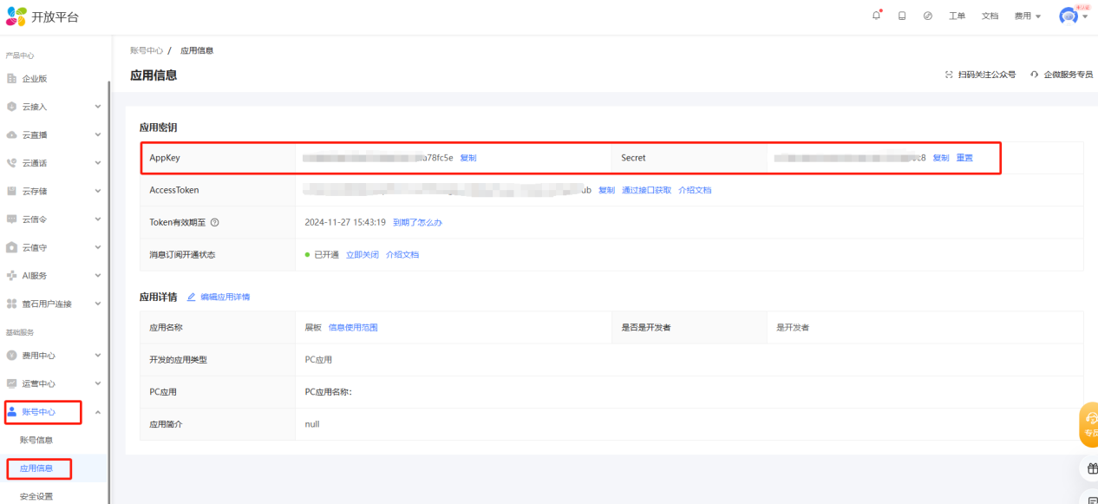
Task: Click the compass icon in top bar
Action: pyautogui.click(x=928, y=16)
